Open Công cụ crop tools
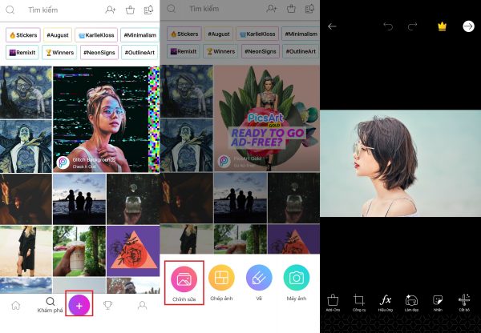The image size is (481, 333). (x=359, y=303)
